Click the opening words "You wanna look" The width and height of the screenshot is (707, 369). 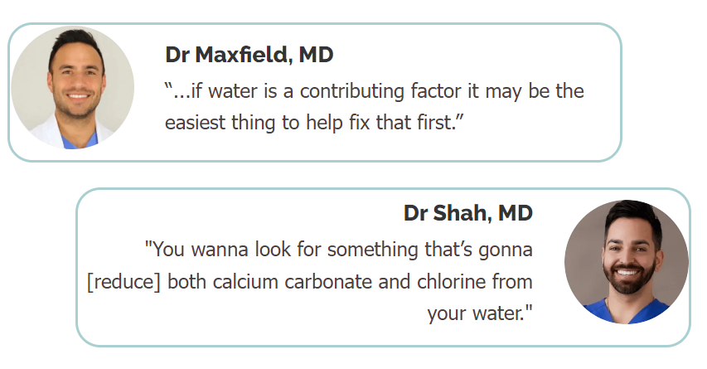coord(205,248)
